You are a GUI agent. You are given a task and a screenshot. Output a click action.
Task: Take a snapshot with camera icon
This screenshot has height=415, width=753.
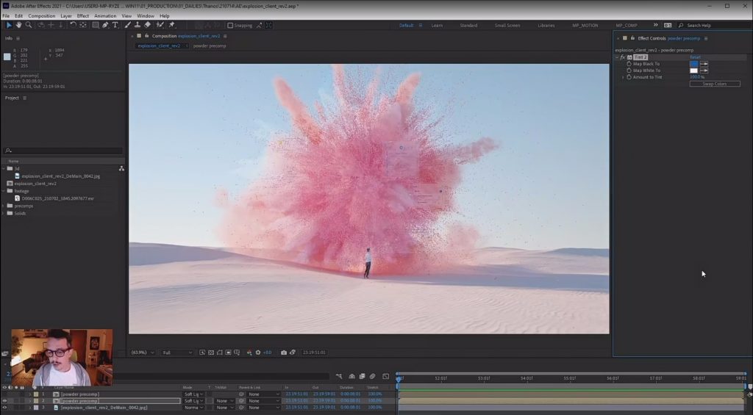click(x=284, y=353)
